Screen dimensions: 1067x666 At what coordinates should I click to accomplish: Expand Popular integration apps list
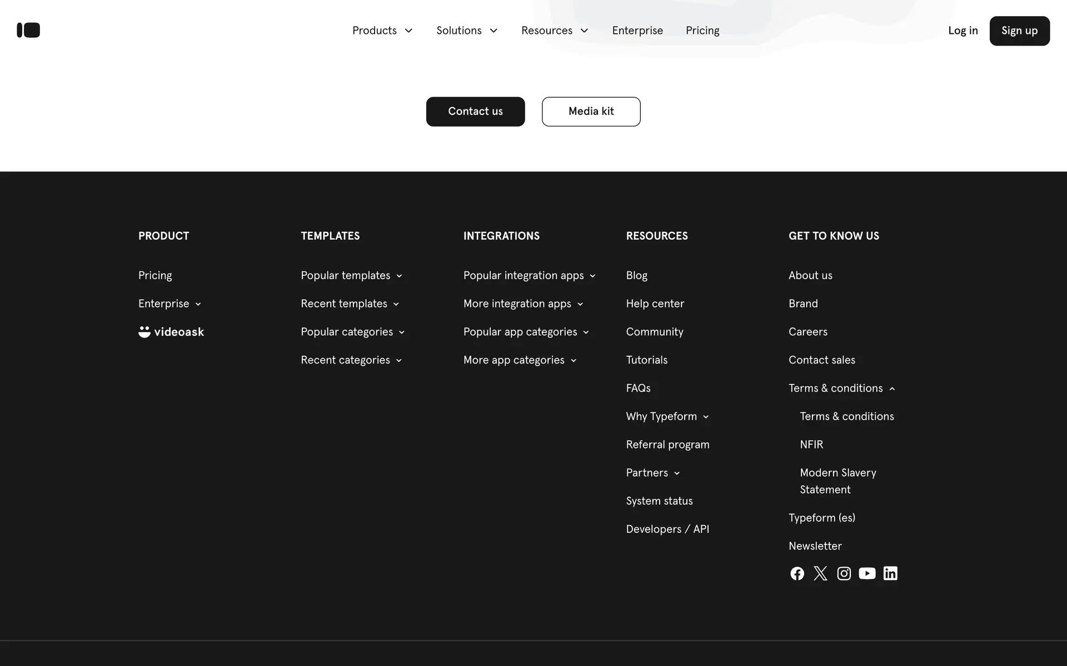[529, 276]
